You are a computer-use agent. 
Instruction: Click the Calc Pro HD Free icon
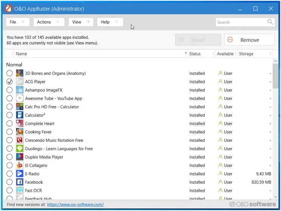20,107
